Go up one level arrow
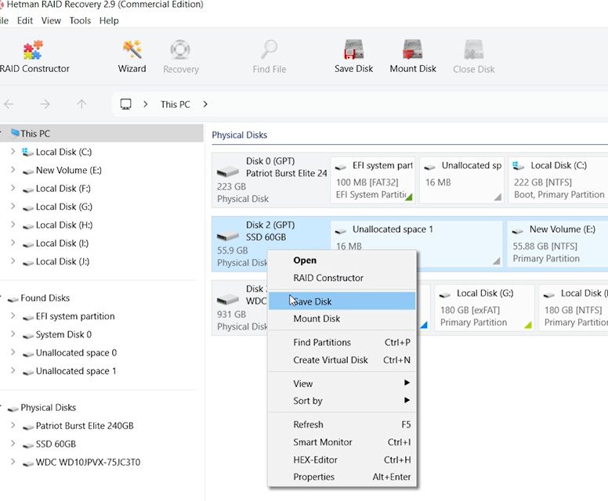Image resolution: width=608 pixels, height=501 pixels. click(x=81, y=104)
